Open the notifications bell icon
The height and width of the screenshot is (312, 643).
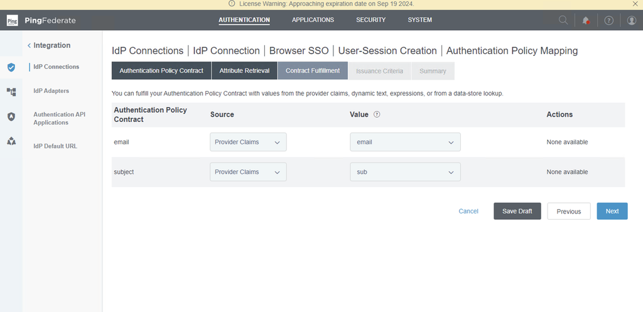pos(586,20)
